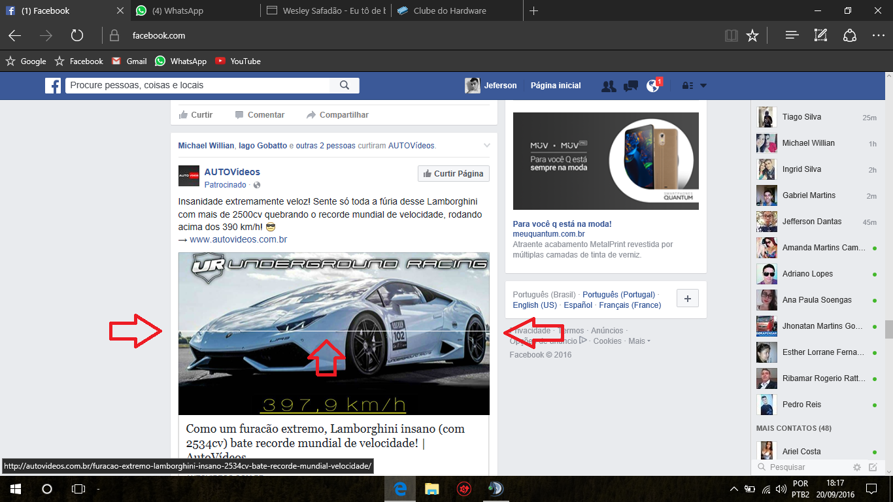The image size is (893, 502).
Task: Click the Quantum MUV phone ad image
Action: pos(606,161)
